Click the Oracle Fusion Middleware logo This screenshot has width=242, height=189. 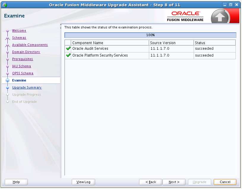[x=185, y=16]
